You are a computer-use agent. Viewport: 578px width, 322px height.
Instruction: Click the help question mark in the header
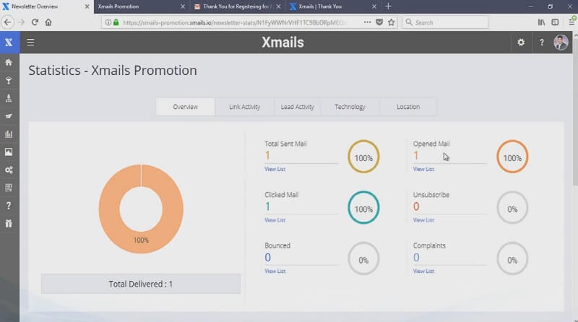coord(541,43)
